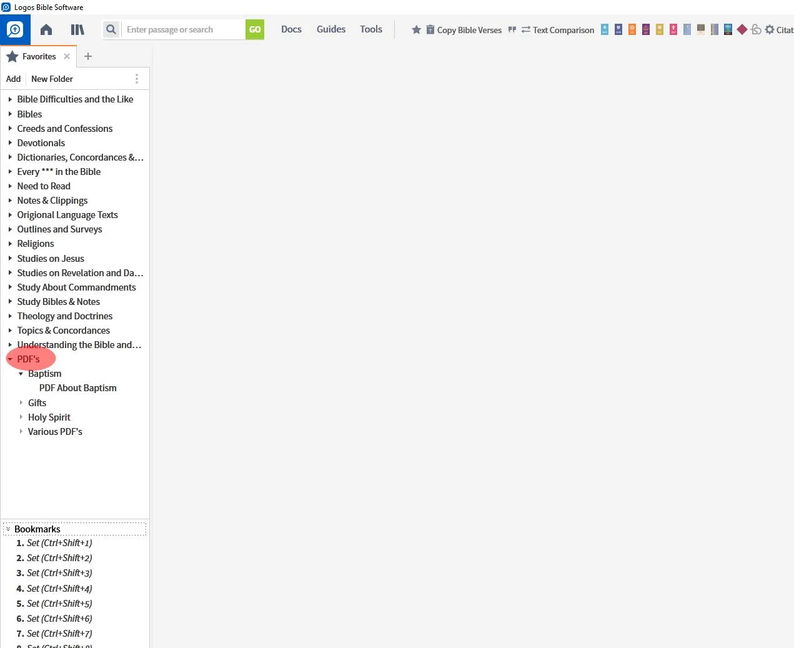Click Copy Bible Verses shortcut
This screenshot has width=794, height=648.
(464, 30)
